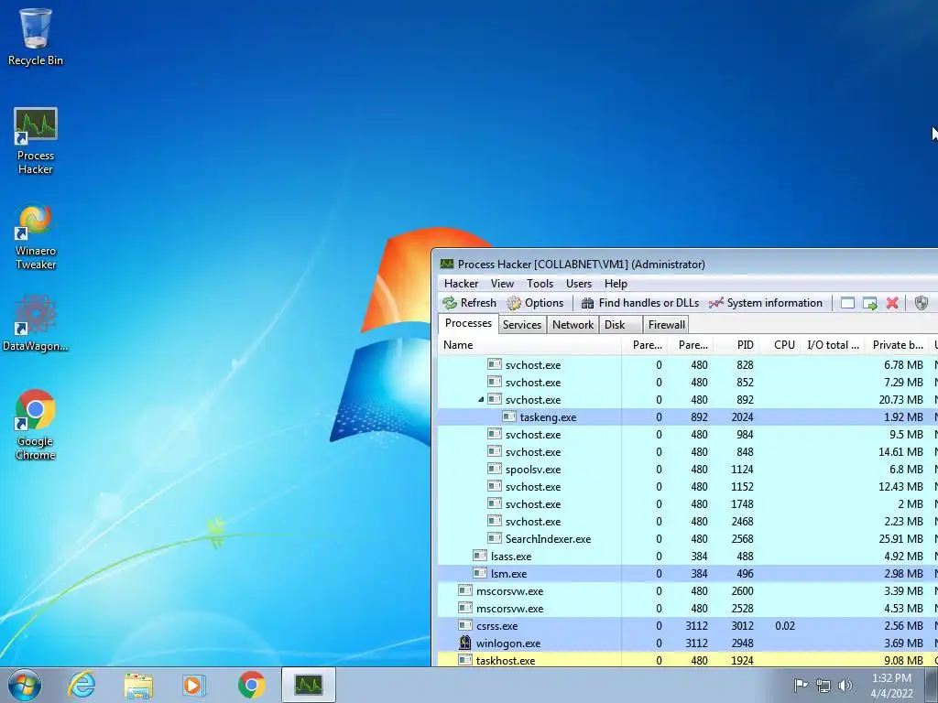938x703 pixels.
Task: Click the 25.91 MB private bytes cell
Action: [x=901, y=538]
